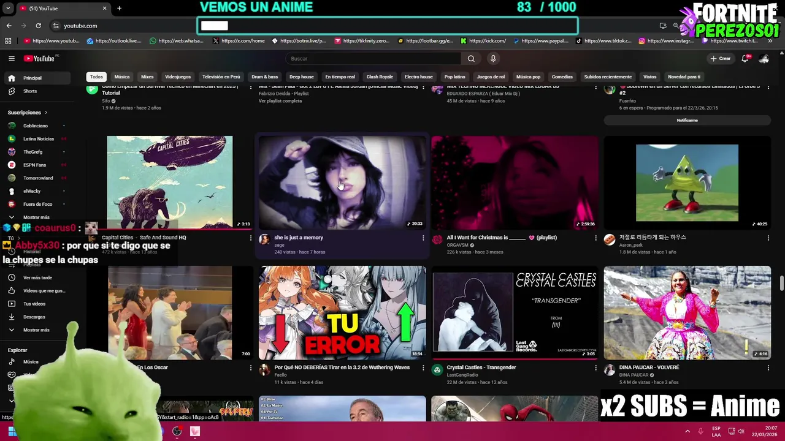Open more options for Aaron_park video
This screenshot has height=441, width=785.
(x=768, y=238)
